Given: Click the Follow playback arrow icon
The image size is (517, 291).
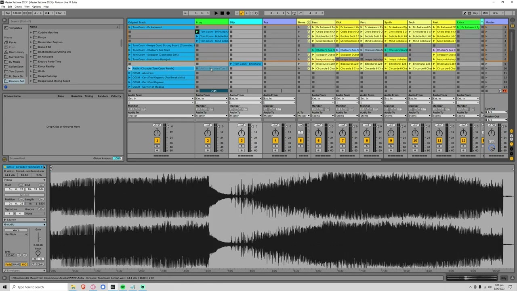Looking at the screenshot, I should click(185, 13).
